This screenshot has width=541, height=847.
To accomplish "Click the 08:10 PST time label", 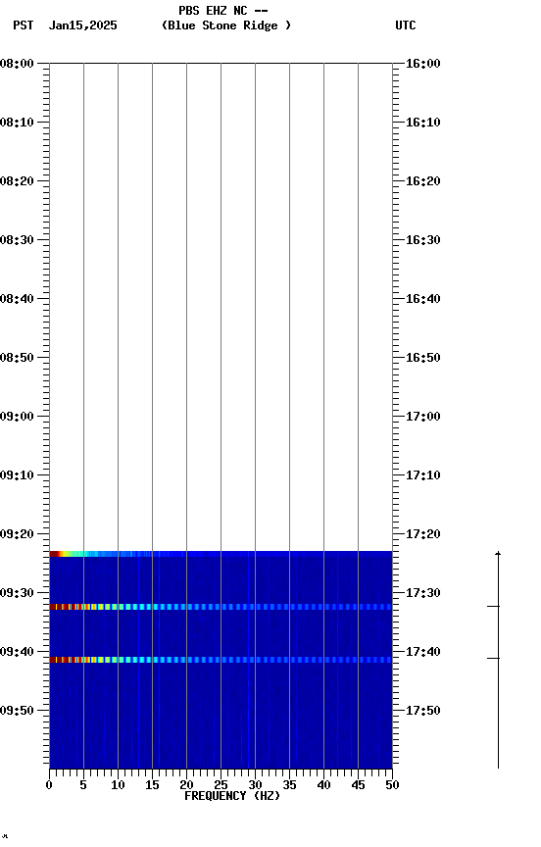I will point(17,123).
